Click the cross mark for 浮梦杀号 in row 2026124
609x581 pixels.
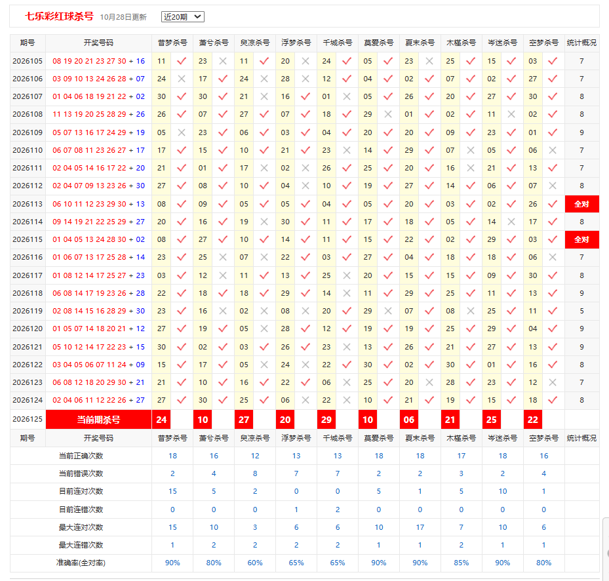coord(305,400)
